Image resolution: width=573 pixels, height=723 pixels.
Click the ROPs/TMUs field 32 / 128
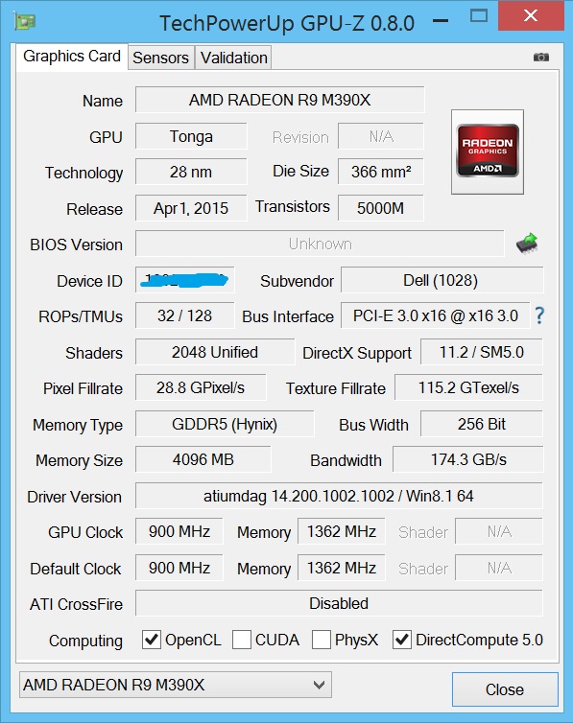(185, 315)
